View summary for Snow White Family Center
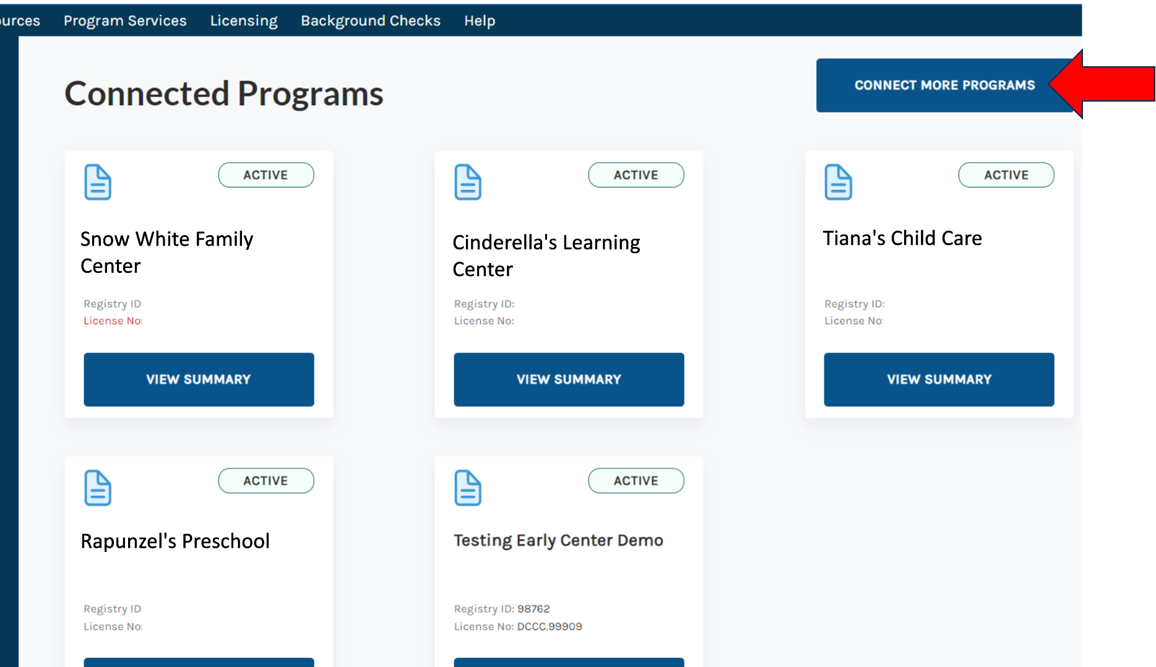1156x667 pixels. [199, 379]
